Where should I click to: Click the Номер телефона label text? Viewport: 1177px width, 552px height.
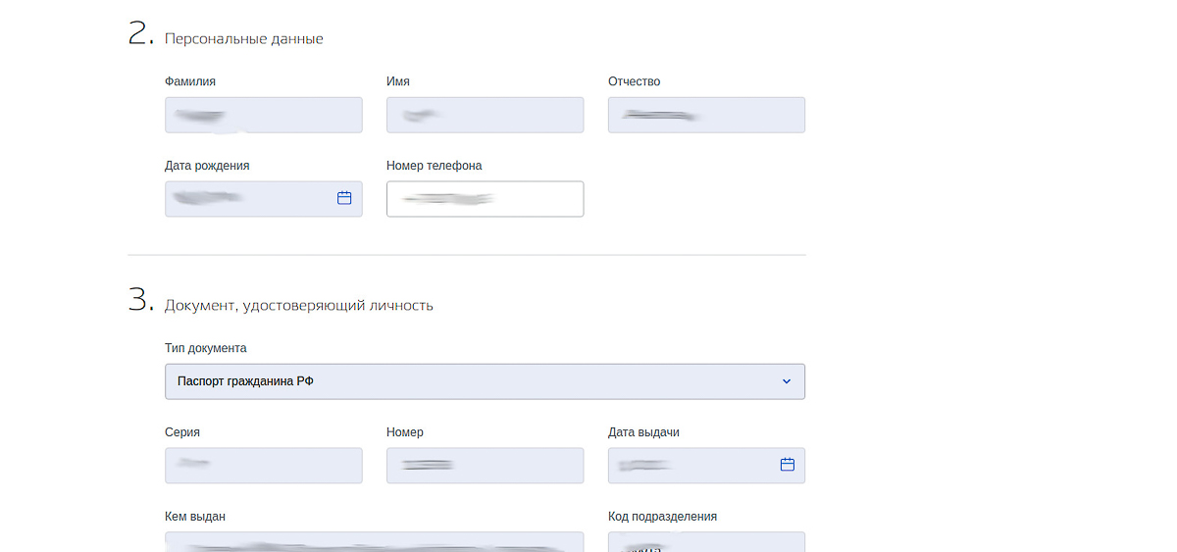434,166
